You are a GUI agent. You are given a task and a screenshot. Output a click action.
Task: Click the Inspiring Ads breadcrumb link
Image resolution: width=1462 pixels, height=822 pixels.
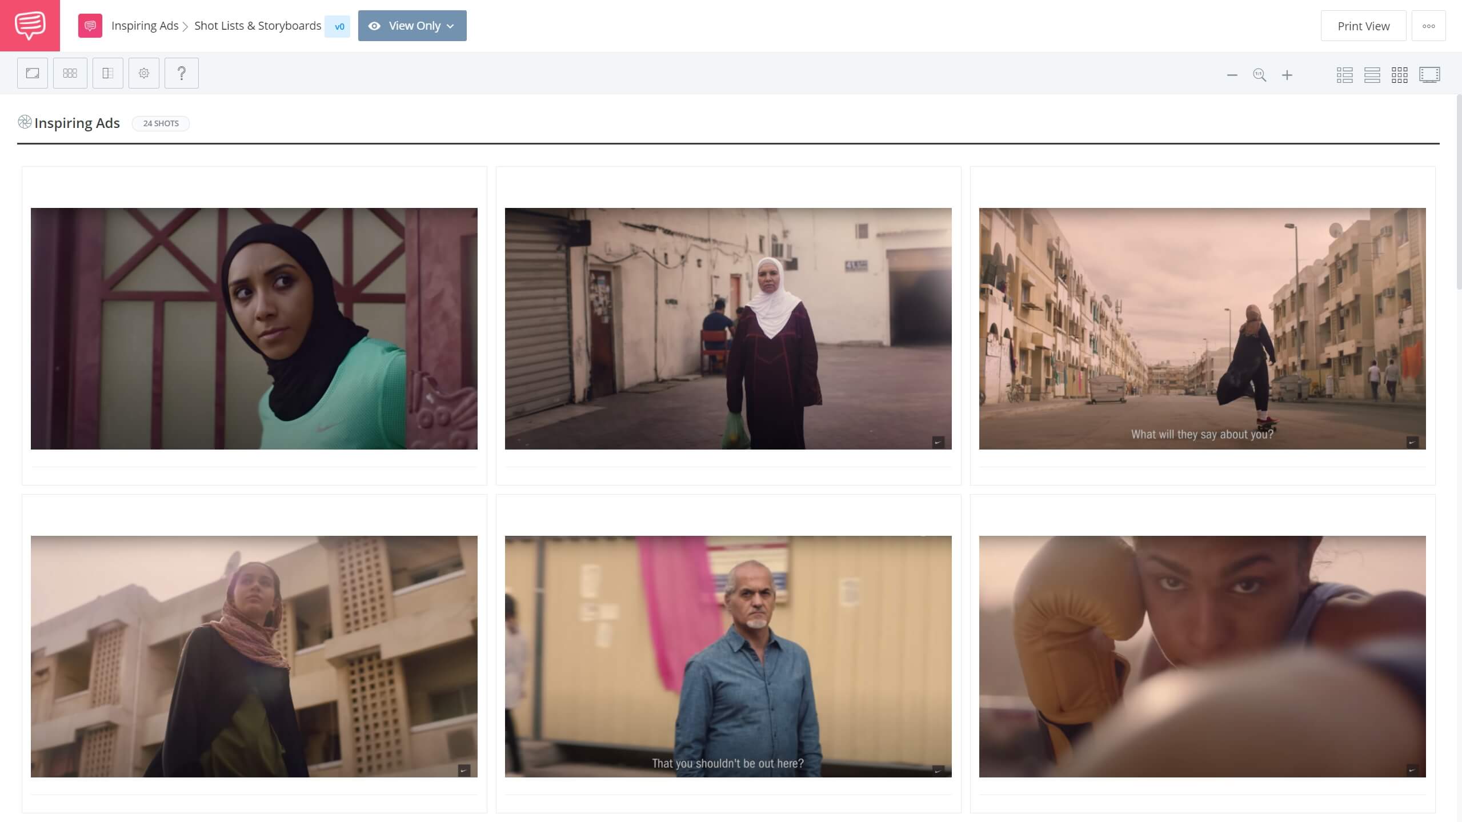coord(145,25)
